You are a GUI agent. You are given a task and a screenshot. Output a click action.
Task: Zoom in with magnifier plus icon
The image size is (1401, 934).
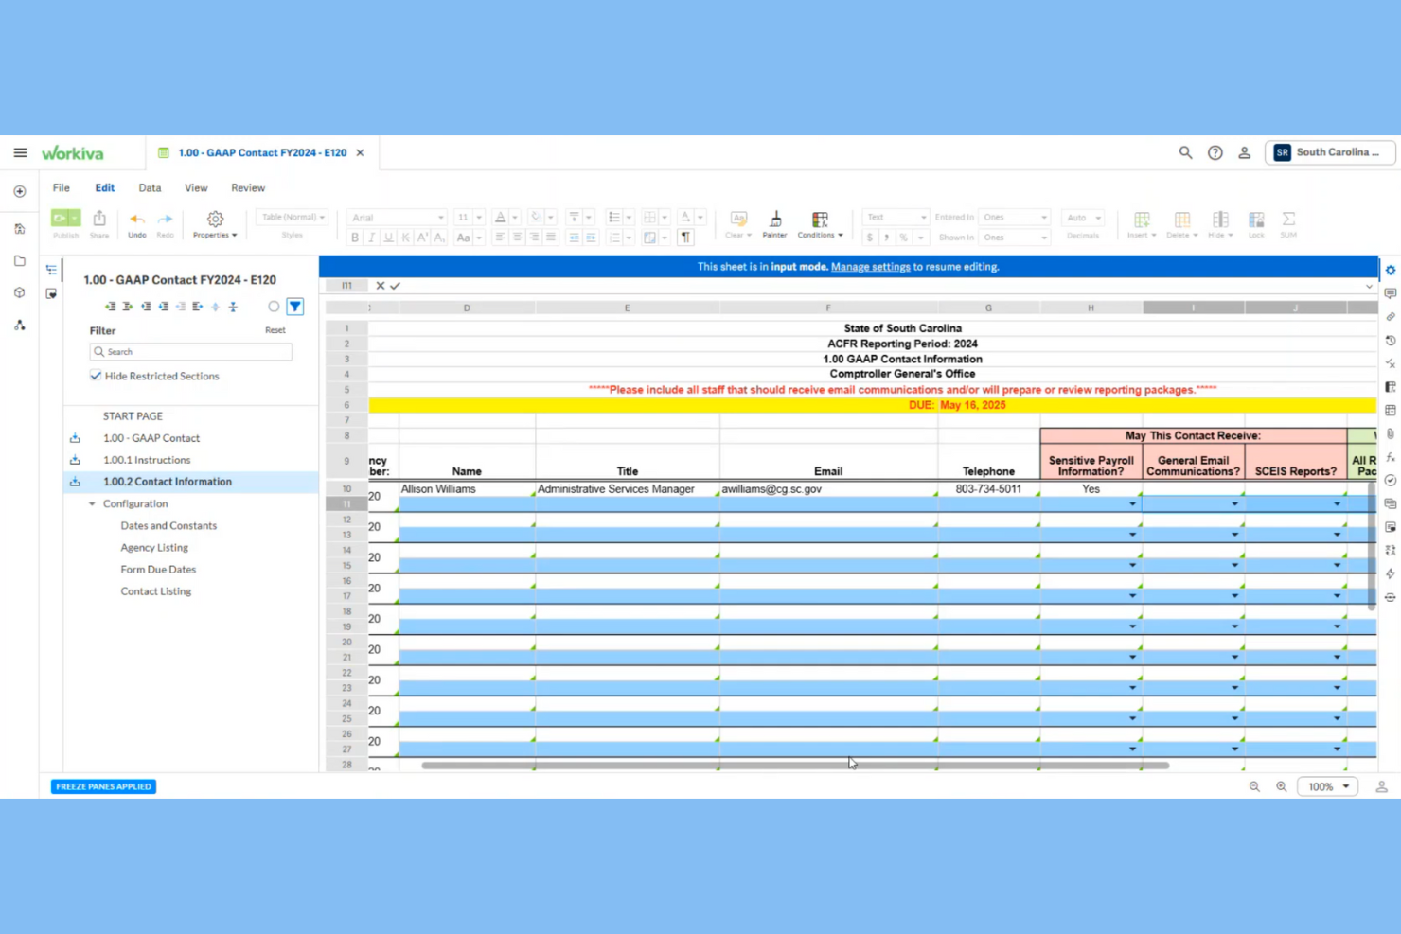click(x=1281, y=786)
